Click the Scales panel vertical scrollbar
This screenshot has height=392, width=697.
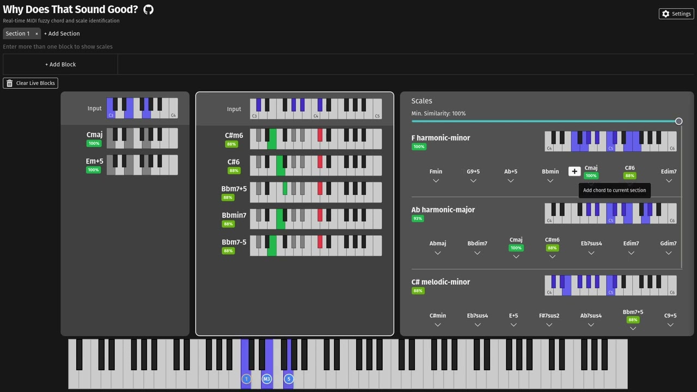coord(682,198)
